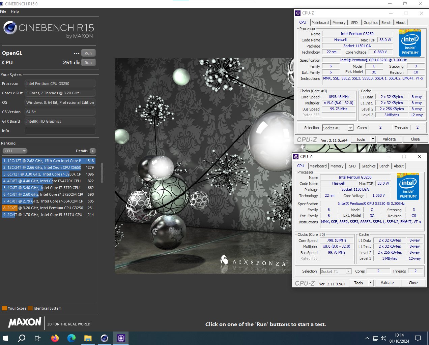Click the orange Your Score legend swatch
This screenshot has width=429, height=345.
point(4,308)
